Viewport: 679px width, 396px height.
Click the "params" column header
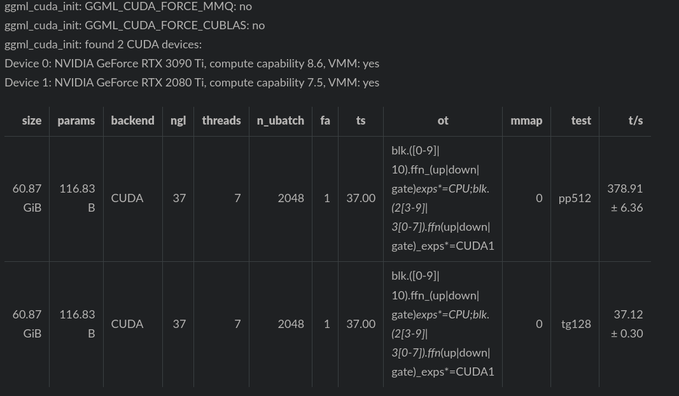coord(76,120)
